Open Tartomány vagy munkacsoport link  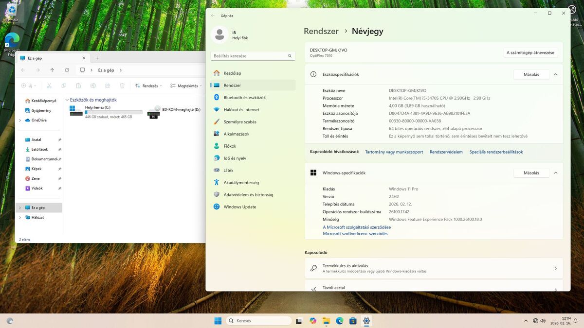(x=394, y=152)
